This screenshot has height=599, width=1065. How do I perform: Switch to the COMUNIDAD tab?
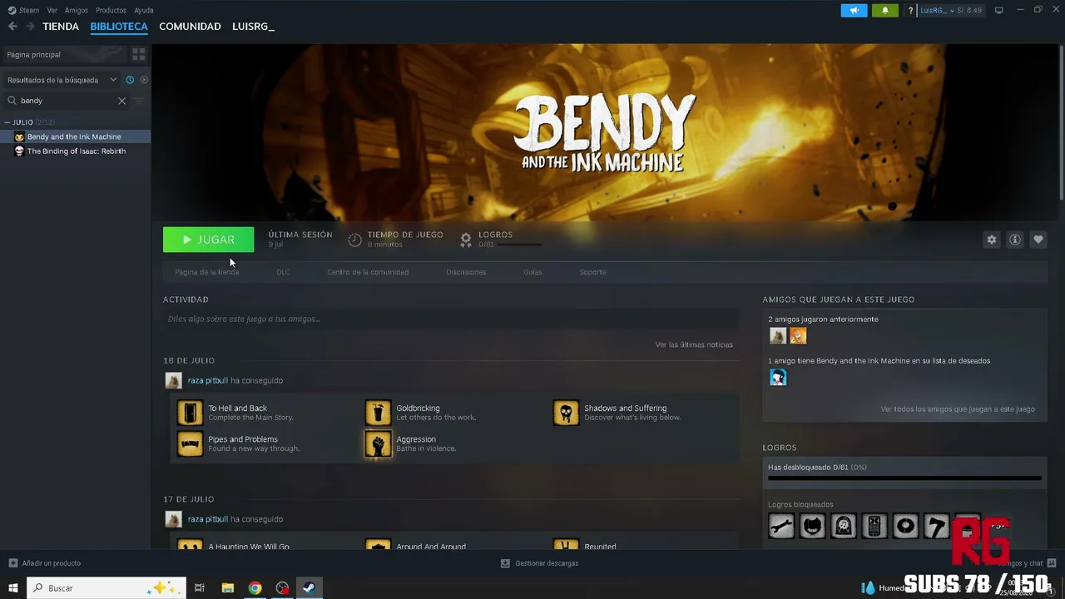[190, 27]
